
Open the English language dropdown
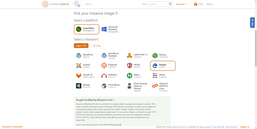(x=245, y=127)
